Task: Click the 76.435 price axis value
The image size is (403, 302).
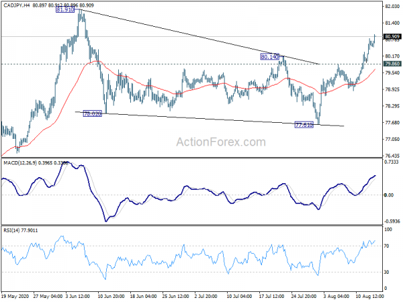Action: click(x=392, y=156)
